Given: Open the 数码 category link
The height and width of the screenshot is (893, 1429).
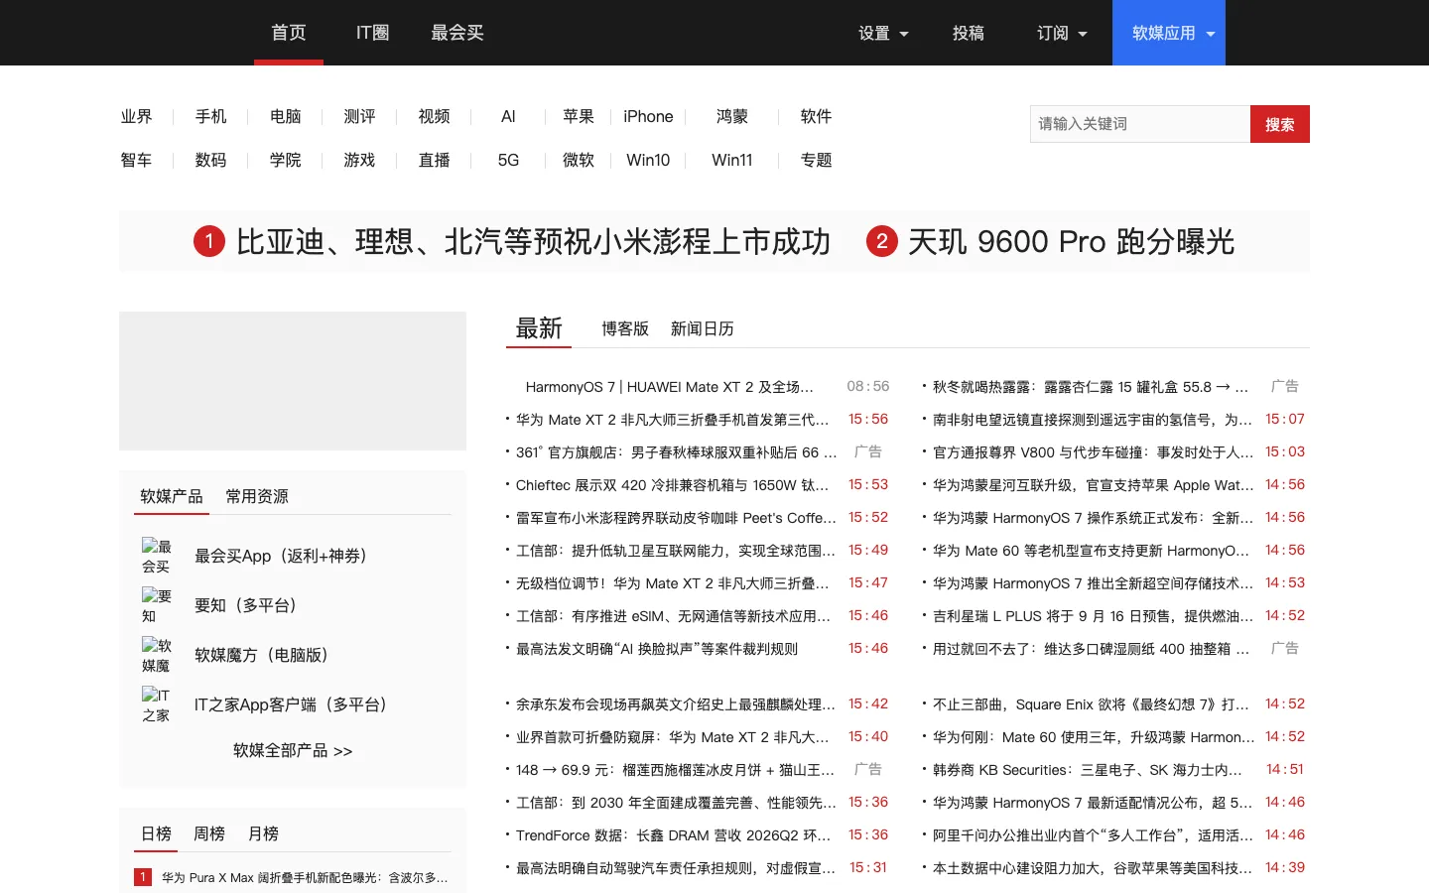Looking at the screenshot, I should click(210, 160).
